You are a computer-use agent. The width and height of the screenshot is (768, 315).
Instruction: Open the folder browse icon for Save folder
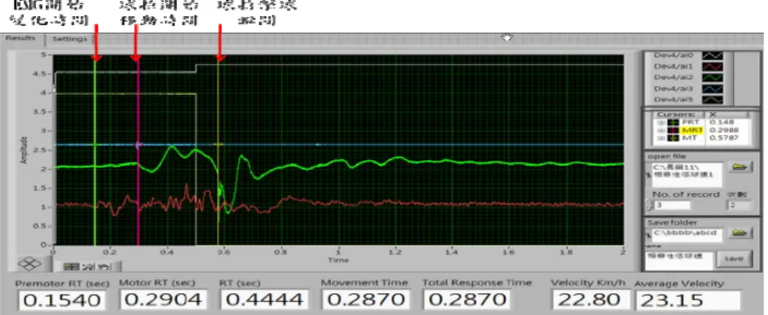[740, 233]
